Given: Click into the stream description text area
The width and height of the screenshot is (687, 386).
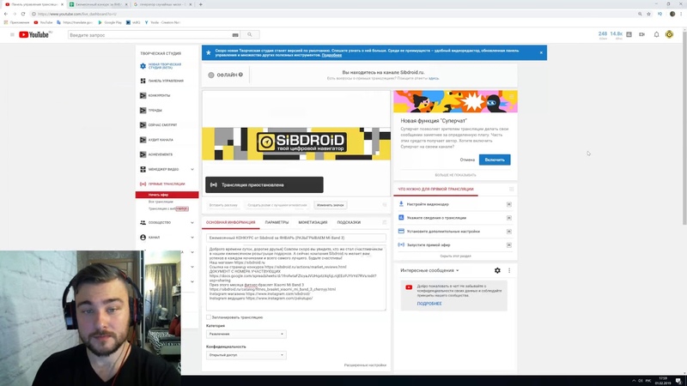Looking at the screenshot, I should 296,278.
